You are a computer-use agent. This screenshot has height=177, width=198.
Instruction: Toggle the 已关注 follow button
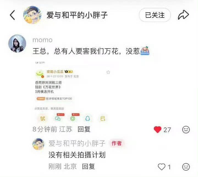click(x=155, y=15)
